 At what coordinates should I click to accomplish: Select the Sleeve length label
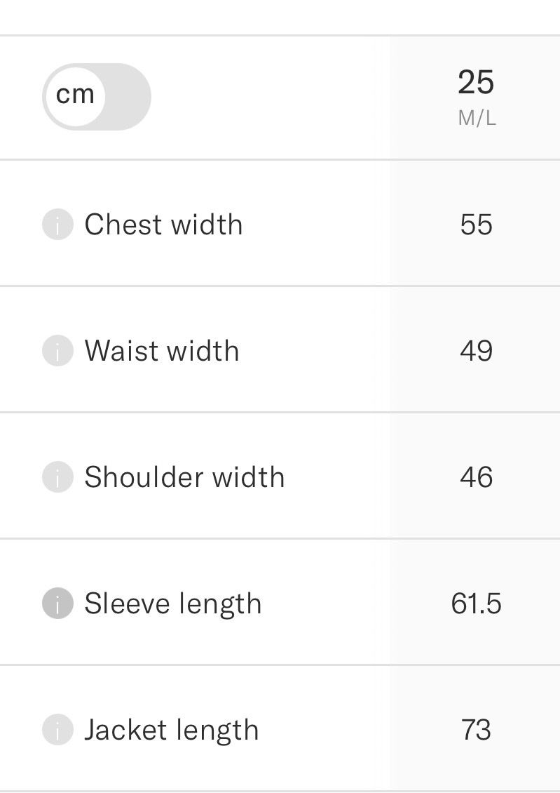[172, 604]
